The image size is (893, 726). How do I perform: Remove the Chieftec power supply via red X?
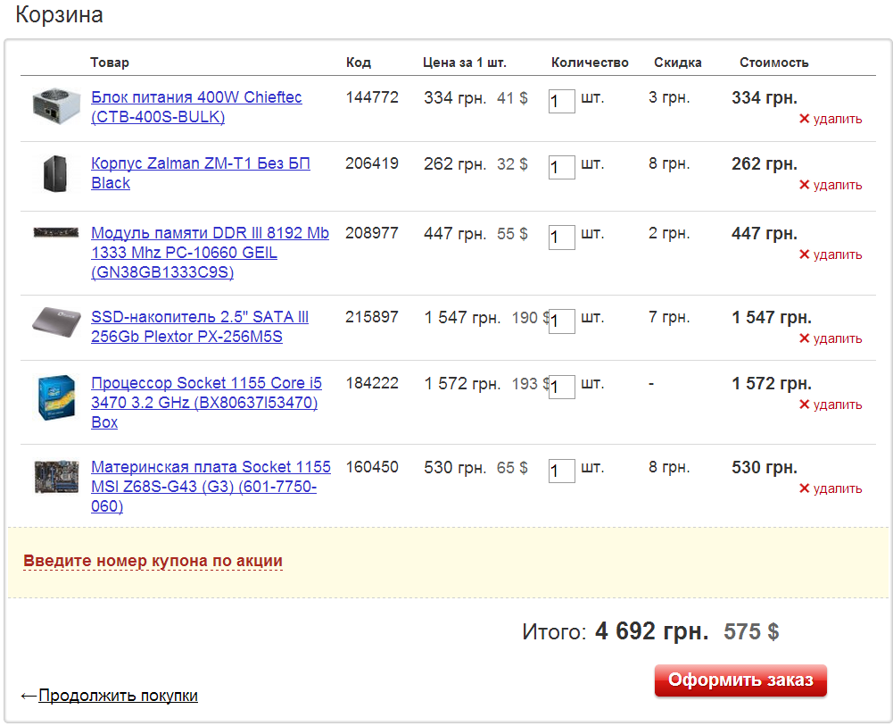(x=831, y=119)
